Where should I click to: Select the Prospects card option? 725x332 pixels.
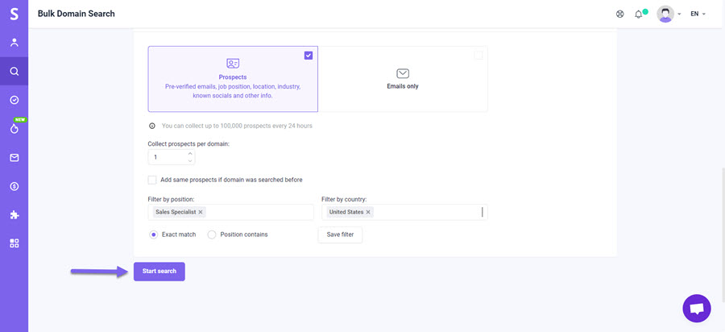pos(233,79)
